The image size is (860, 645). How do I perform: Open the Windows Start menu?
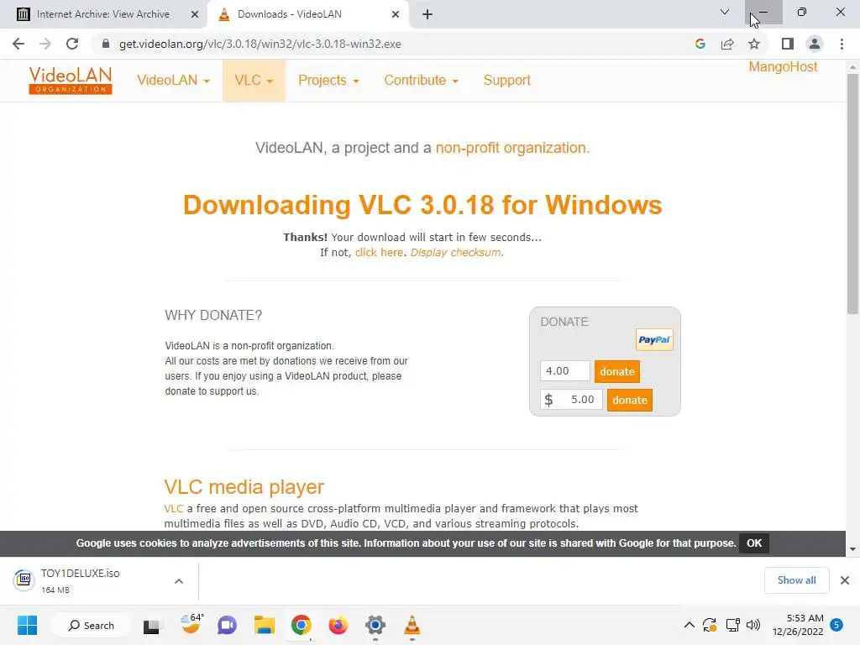coord(27,625)
